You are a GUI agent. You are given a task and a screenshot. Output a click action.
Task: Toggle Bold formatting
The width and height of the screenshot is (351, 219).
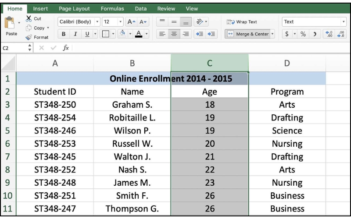[x=64, y=34]
